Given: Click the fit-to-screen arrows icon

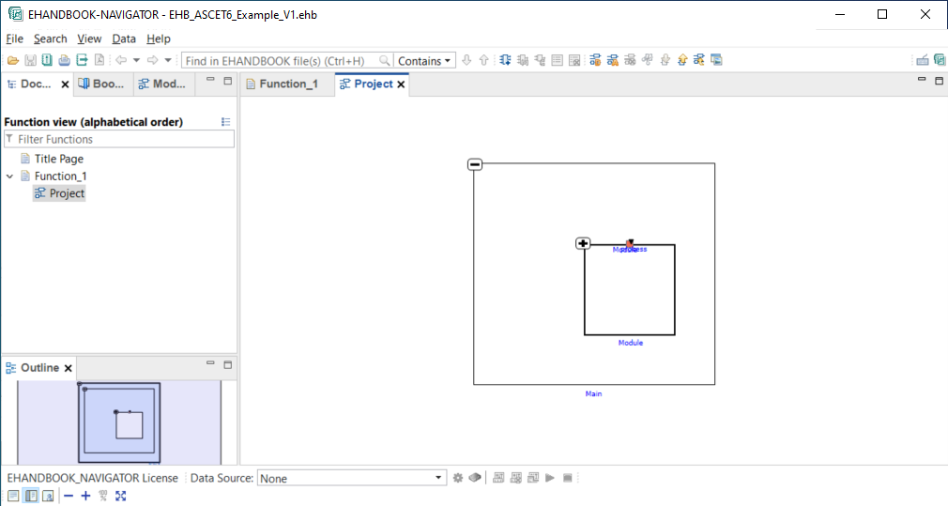Looking at the screenshot, I should click(120, 496).
